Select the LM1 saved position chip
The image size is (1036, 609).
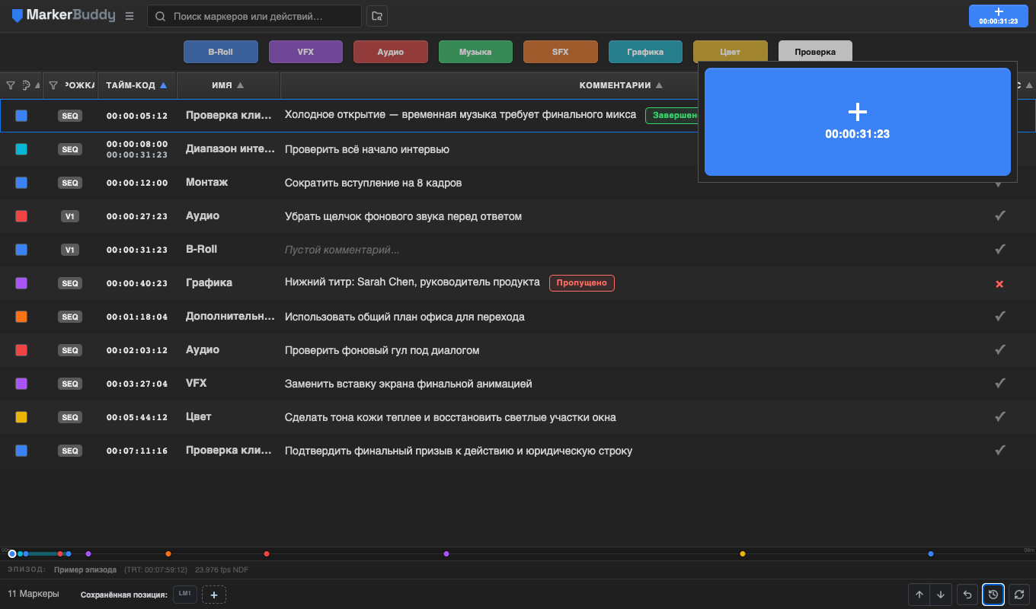tap(185, 595)
